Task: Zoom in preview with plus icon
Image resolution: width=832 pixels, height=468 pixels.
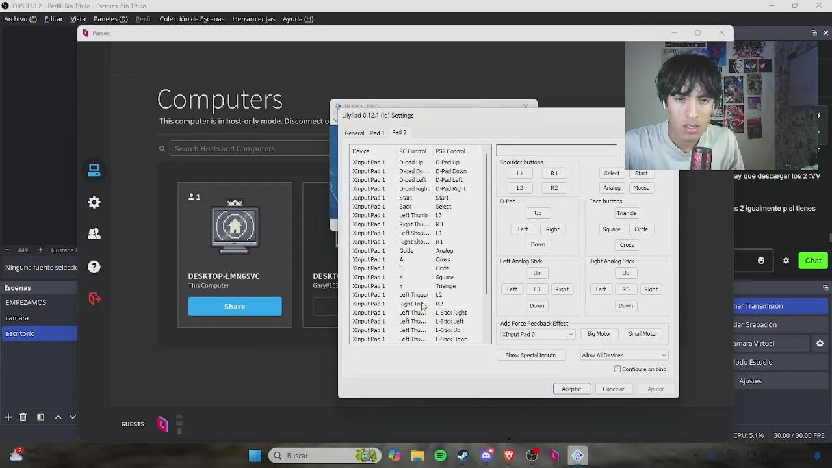Action: (40, 250)
